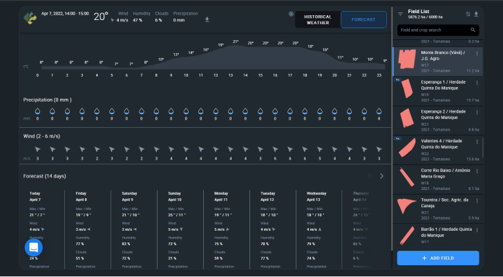This screenshot has width=503, height=277.
Task: Click the Forecast (14 days) heading
Action: (45, 176)
